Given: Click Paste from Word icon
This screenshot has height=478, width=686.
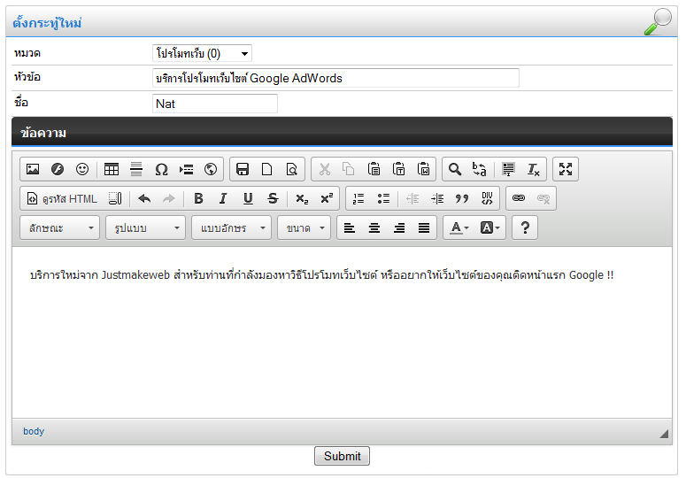Looking at the screenshot, I should tap(423, 169).
